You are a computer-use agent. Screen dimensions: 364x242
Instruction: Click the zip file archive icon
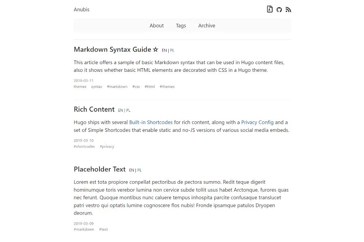click(270, 9)
